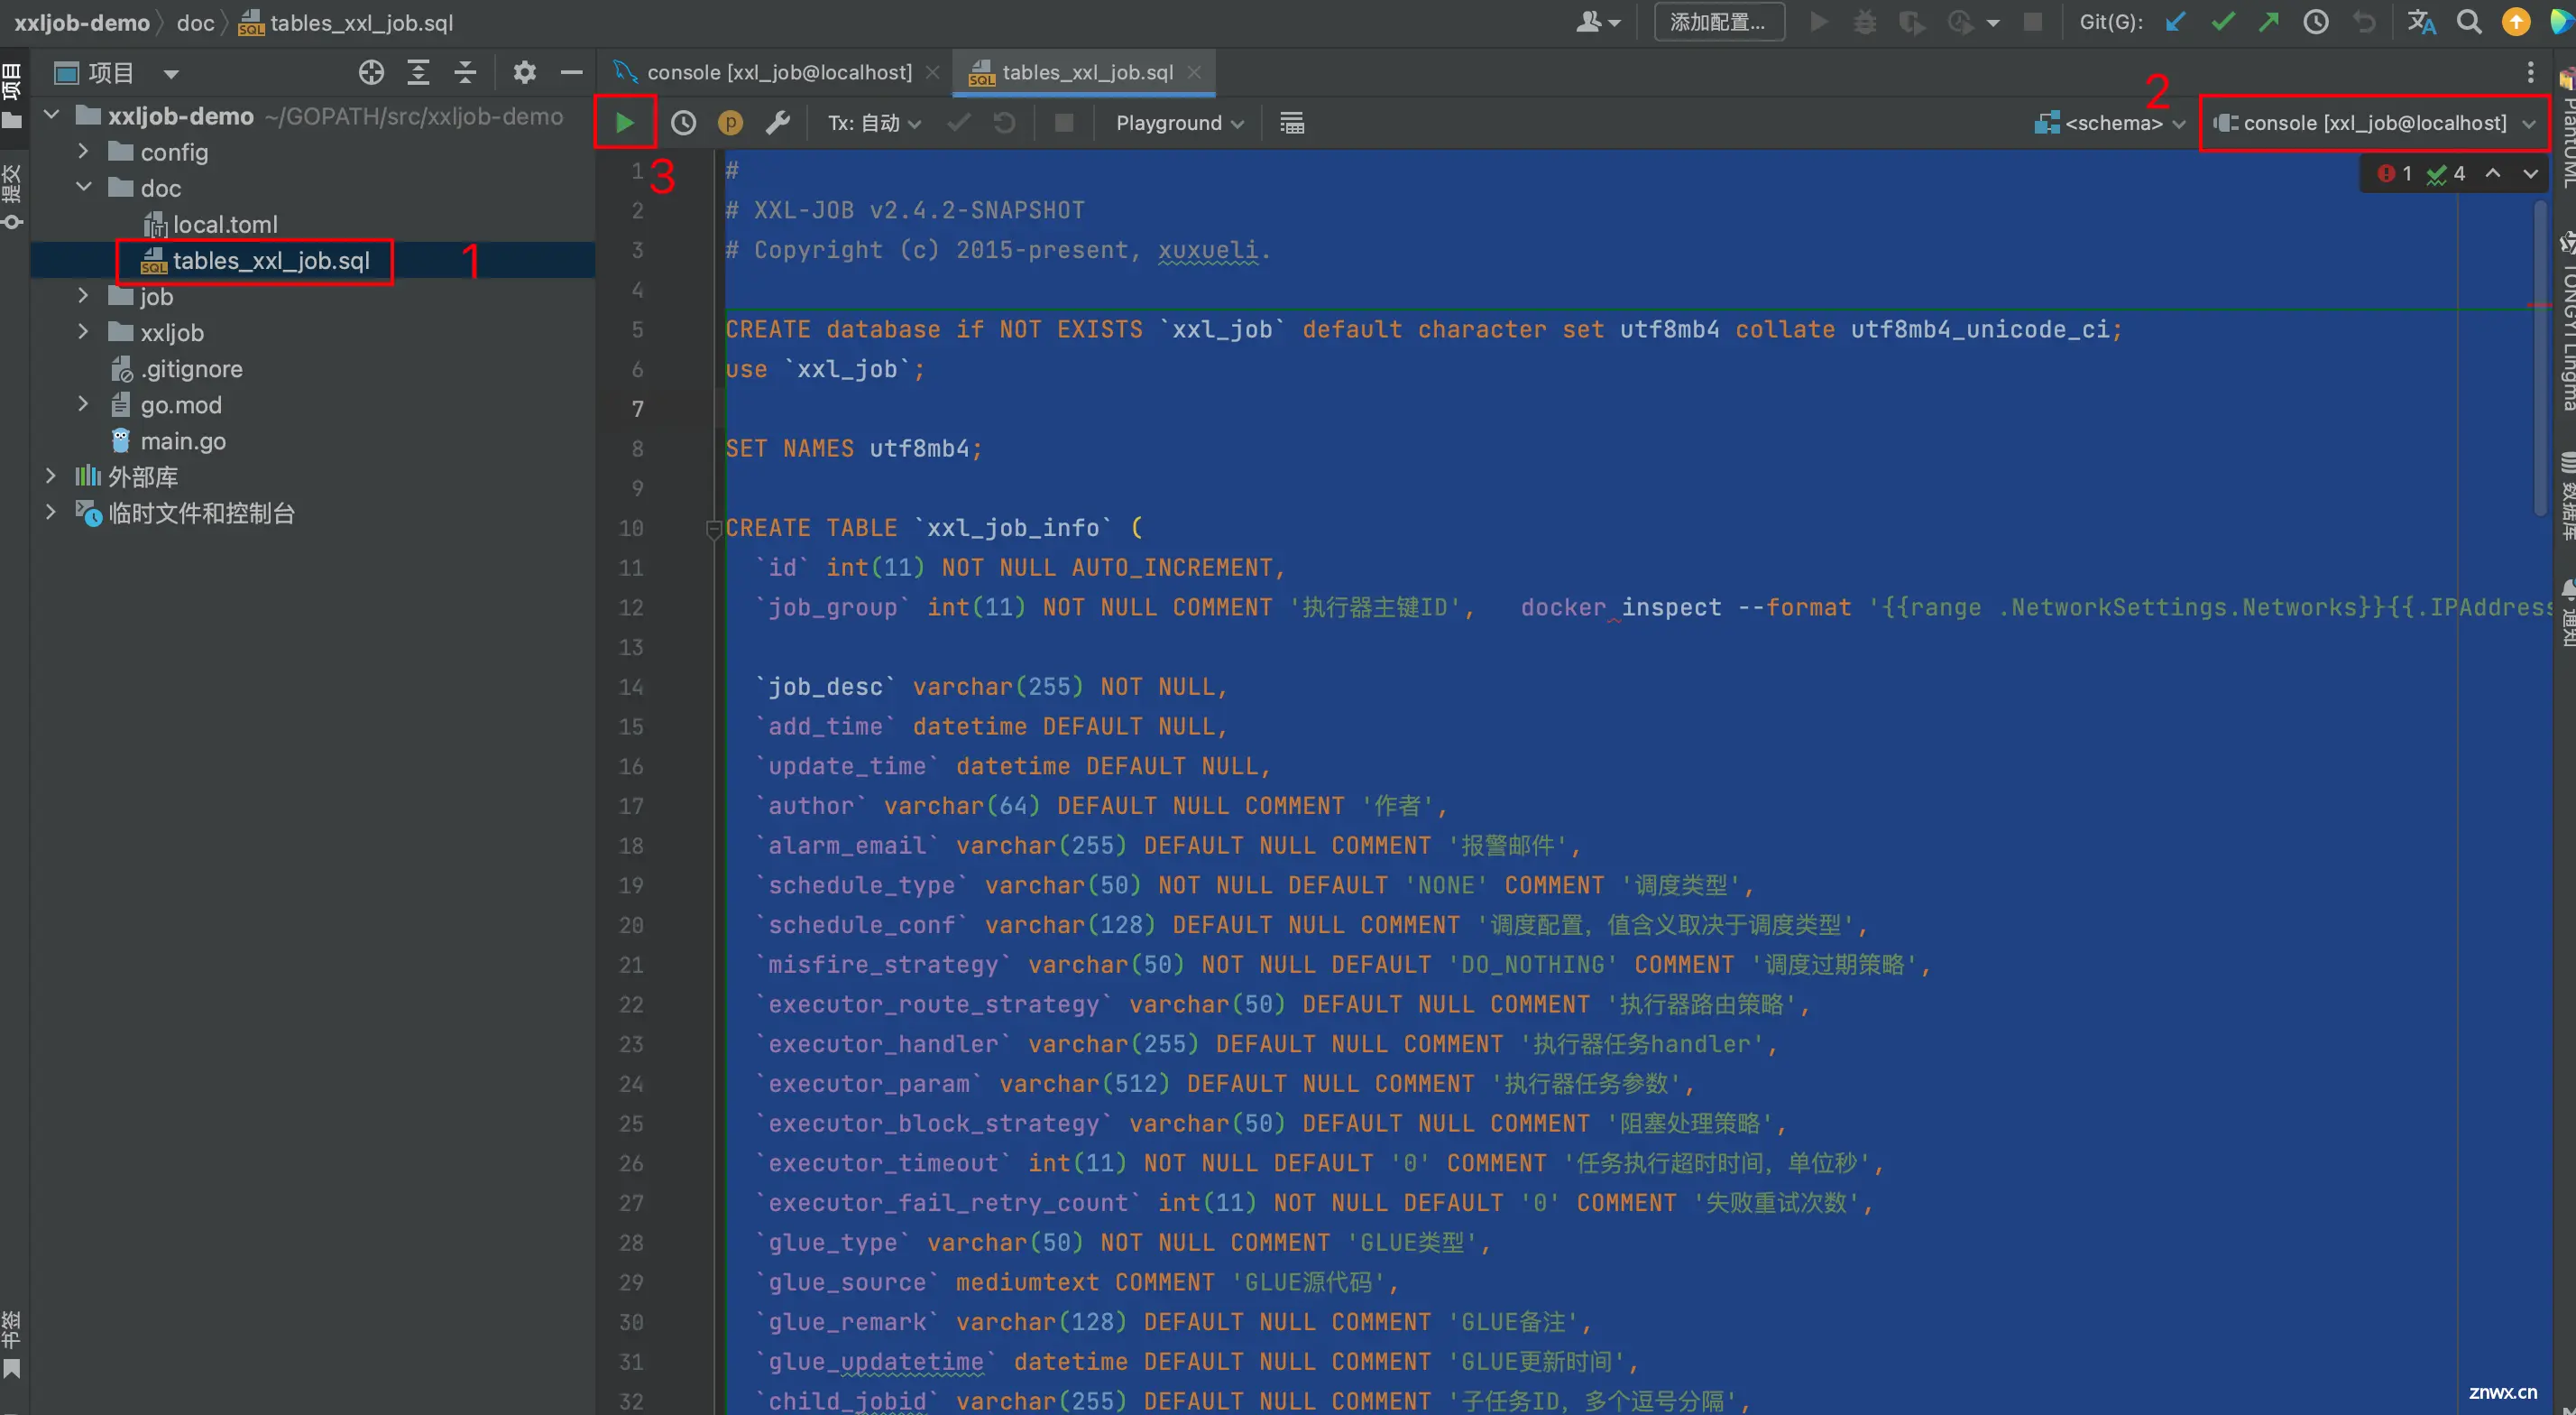Open project panel gear options
Screen dimensions: 2576x1415
[524, 72]
